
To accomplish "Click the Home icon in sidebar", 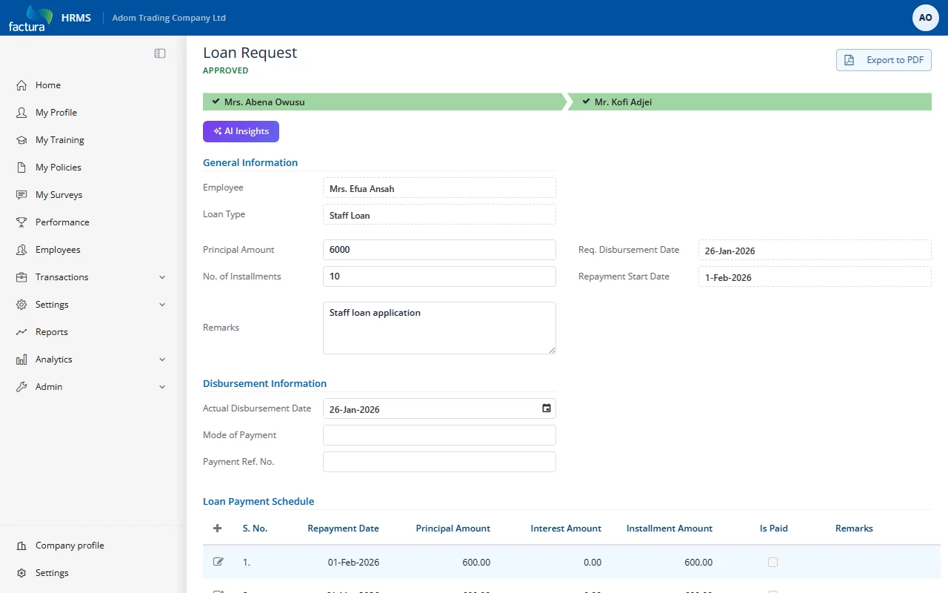I will point(21,85).
